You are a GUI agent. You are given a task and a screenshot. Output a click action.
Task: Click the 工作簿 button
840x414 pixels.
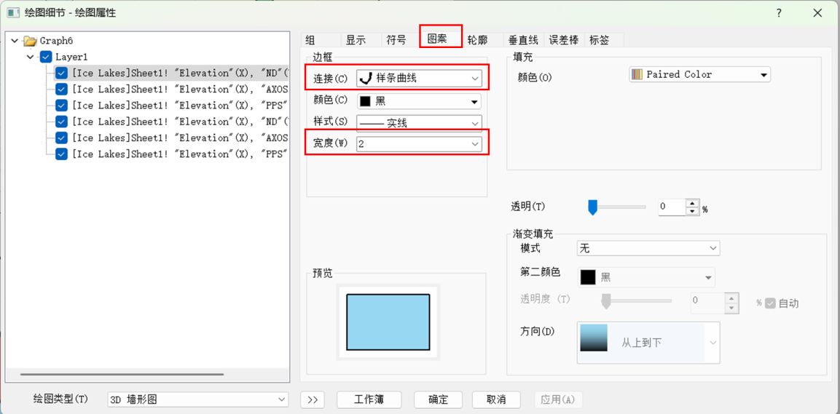coord(369,399)
